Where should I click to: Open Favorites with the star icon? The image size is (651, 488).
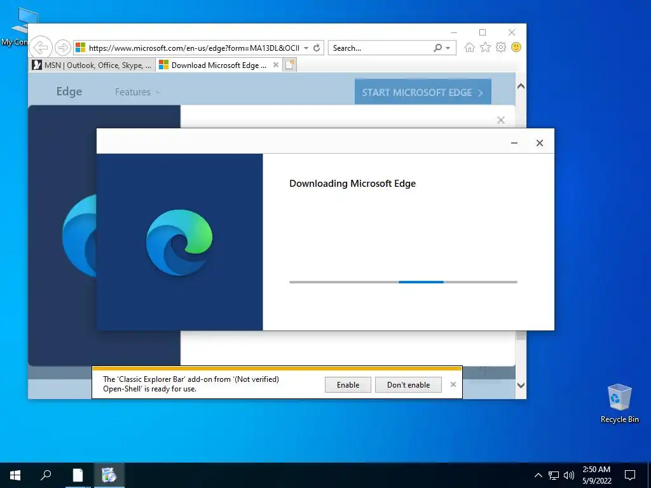(485, 47)
